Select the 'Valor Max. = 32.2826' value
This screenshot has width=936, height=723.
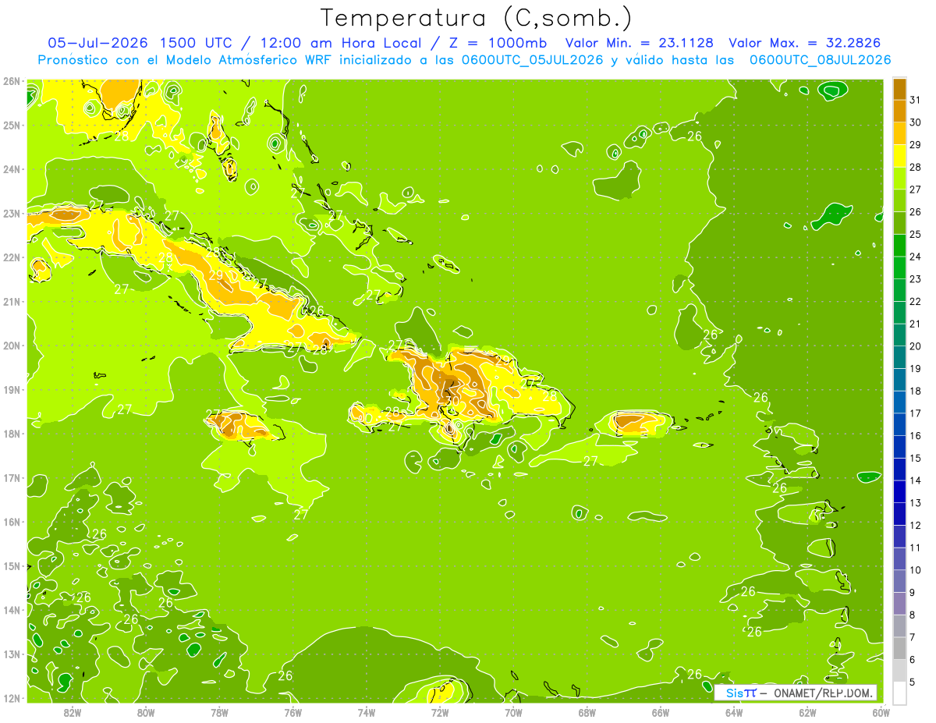coord(805,43)
